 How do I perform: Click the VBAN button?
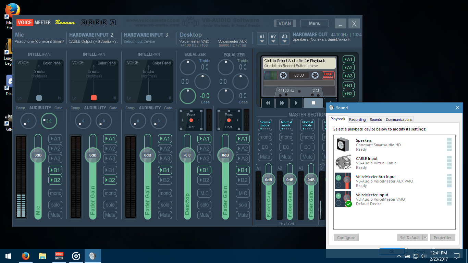coord(284,23)
